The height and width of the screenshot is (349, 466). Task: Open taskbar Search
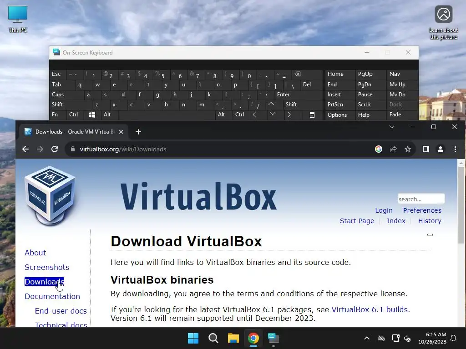[213, 338]
